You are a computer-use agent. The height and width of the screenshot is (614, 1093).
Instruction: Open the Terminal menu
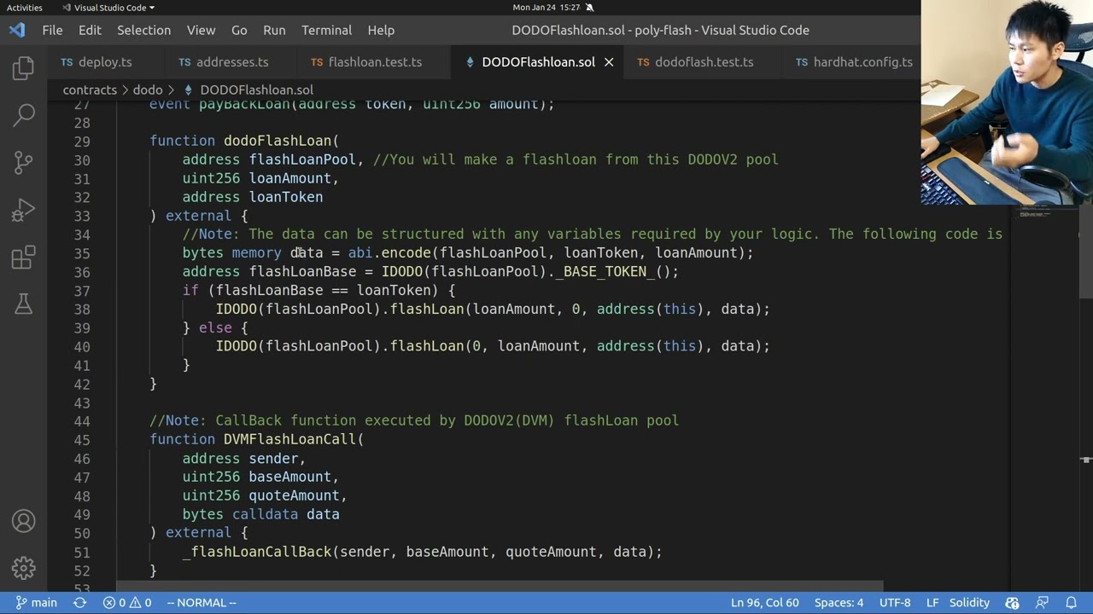pos(326,30)
